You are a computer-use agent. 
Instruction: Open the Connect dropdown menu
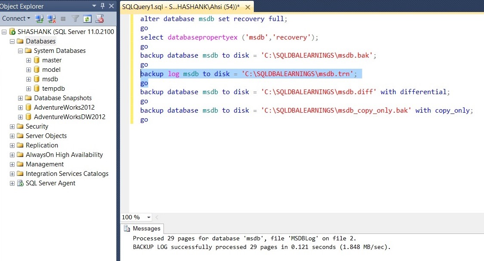16,18
